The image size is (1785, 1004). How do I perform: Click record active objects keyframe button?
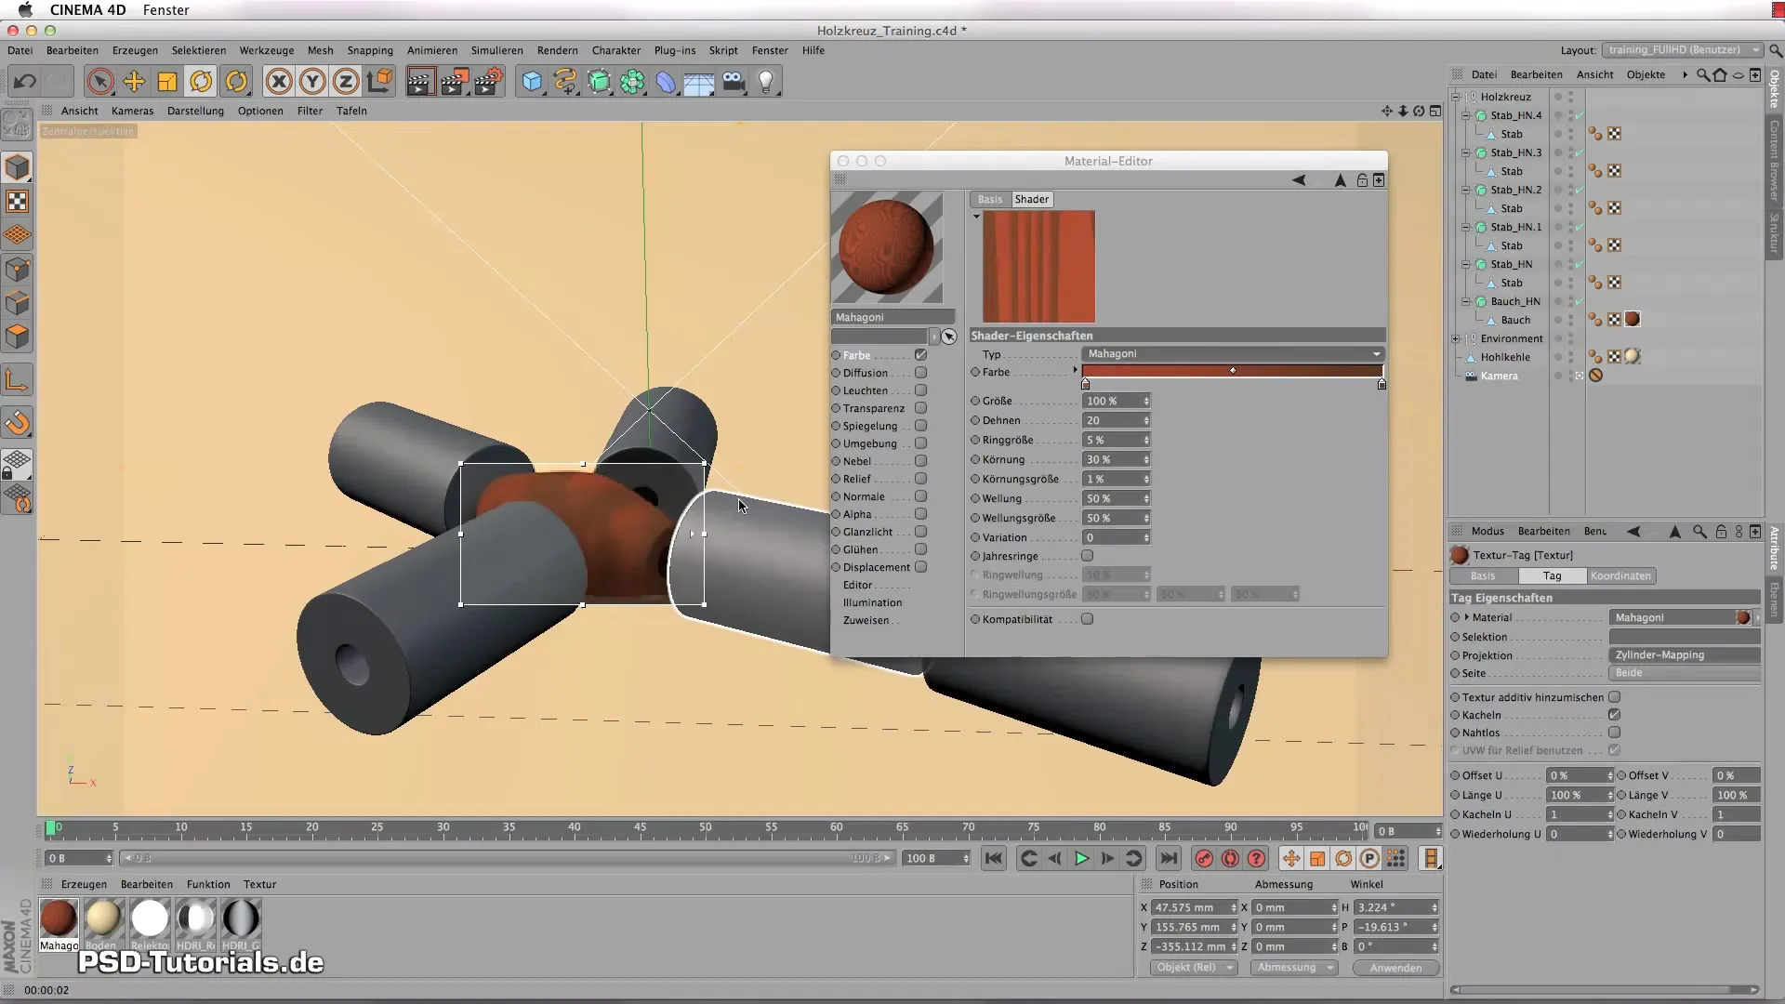[1204, 858]
